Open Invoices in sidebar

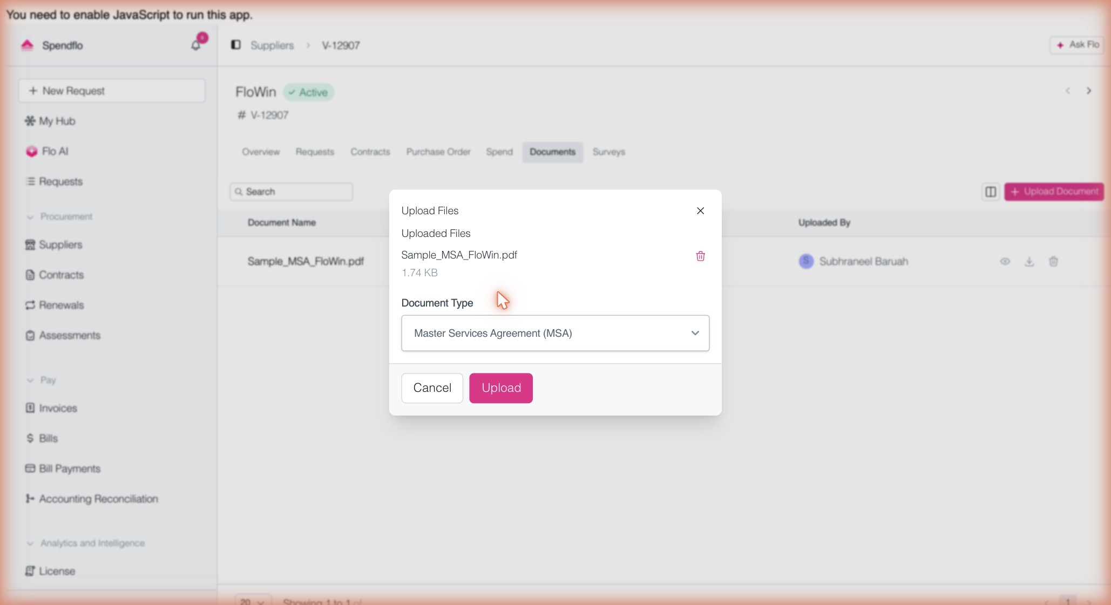tap(51, 408)
